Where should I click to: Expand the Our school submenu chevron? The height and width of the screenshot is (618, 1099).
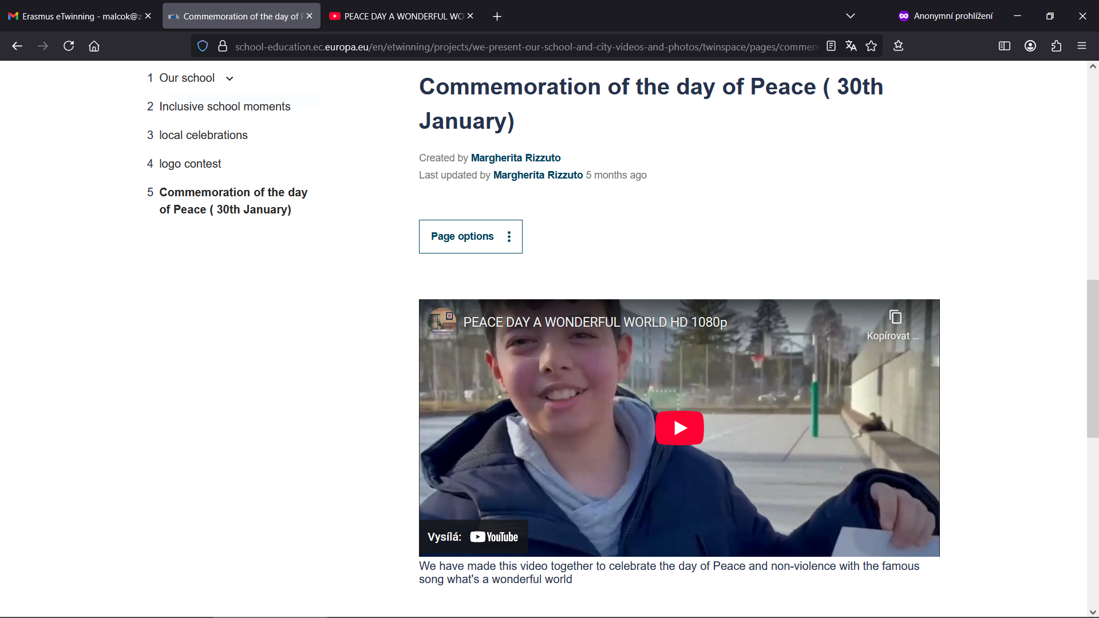[230, 78]
